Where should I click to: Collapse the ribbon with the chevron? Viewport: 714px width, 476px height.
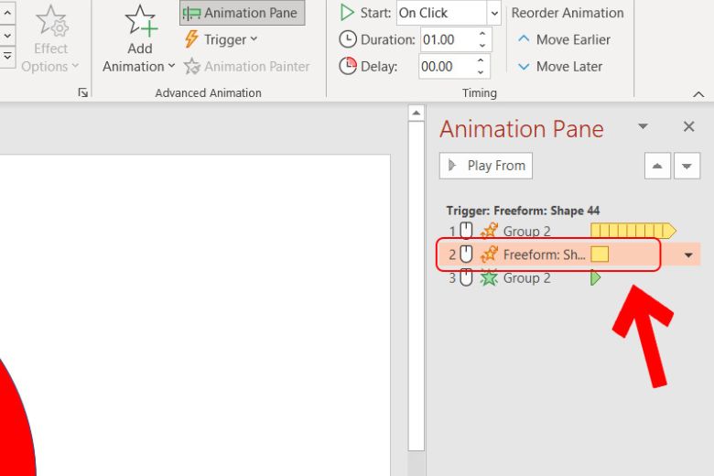[x=698, y=94]
